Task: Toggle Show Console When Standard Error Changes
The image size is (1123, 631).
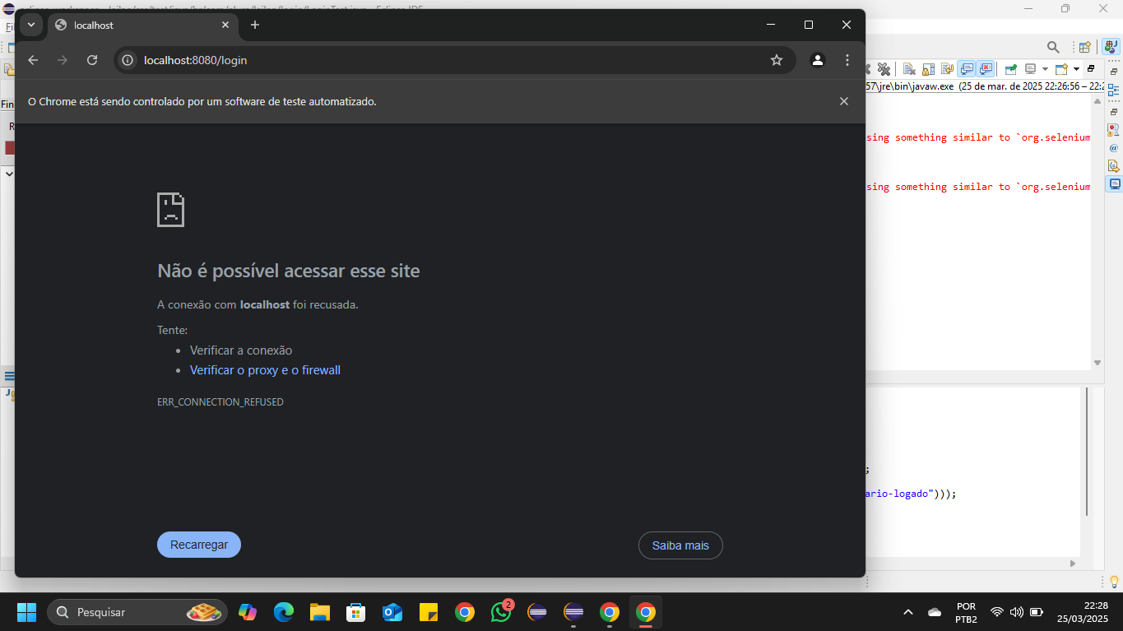Action: point(985,70)
